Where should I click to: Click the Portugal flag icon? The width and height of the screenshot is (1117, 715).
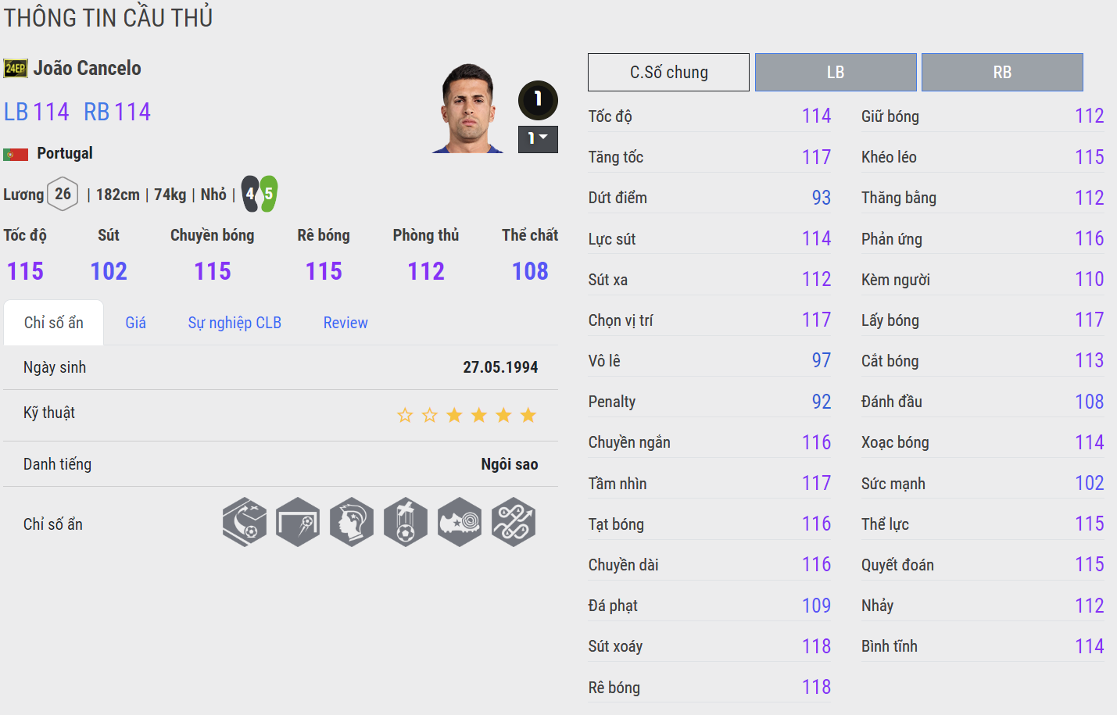16,154
